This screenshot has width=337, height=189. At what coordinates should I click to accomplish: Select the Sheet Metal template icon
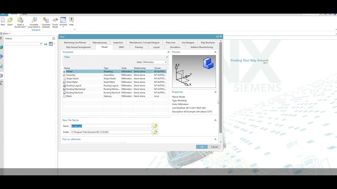coord(65,82)
